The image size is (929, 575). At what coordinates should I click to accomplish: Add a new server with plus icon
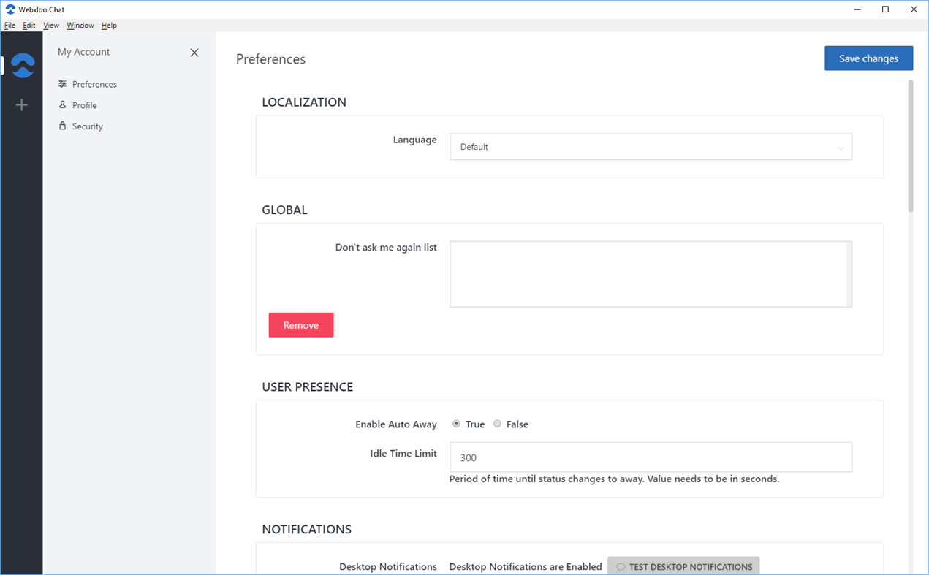22,105
